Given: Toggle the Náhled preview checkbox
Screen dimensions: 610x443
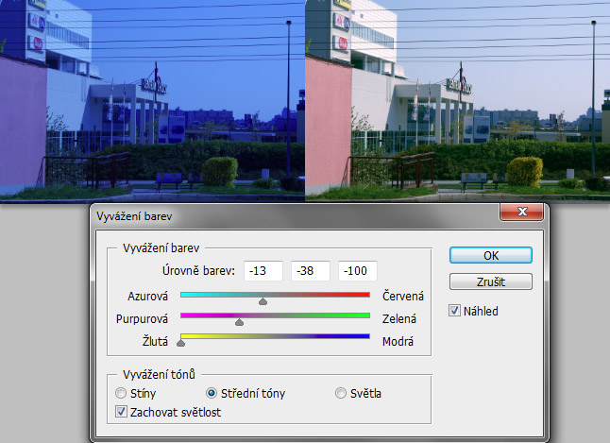Looking at the screenshot, I should click(x=456, y=310).
